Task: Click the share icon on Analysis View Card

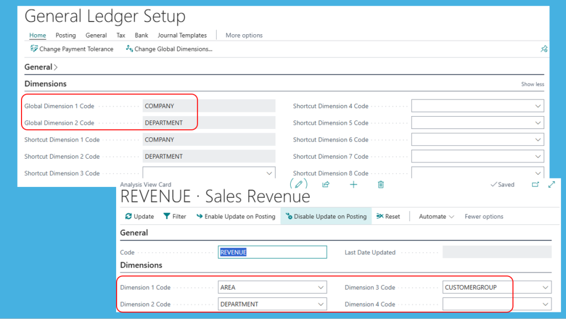Action: pyautogui.click(x=326, y=185)
